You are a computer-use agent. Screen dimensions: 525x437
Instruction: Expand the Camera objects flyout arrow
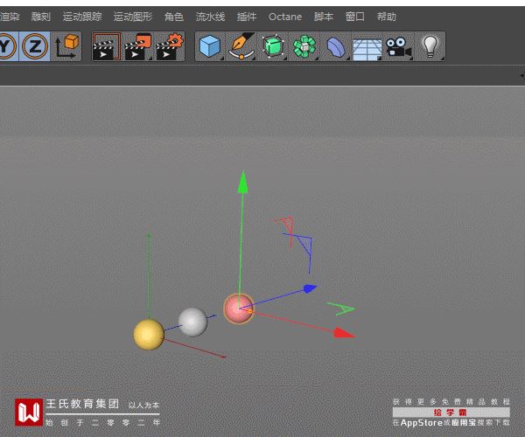411,59
